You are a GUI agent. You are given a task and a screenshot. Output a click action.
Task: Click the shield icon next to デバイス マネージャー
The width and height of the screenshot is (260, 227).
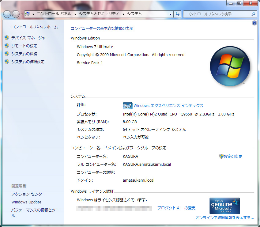tap(7, 38)
